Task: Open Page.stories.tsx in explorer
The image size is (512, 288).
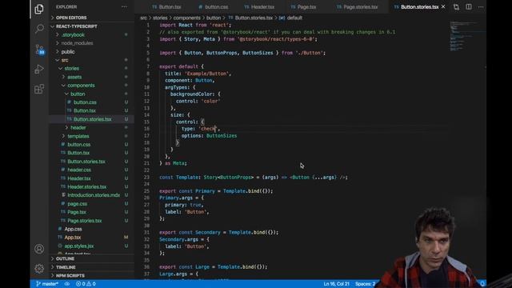Action: point(85,221)
